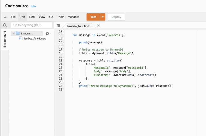The height and width of the screenshot is (136, 206).
Task: Click the 'Timestamp' isoformat code line
Action: [x=124, y=75]
